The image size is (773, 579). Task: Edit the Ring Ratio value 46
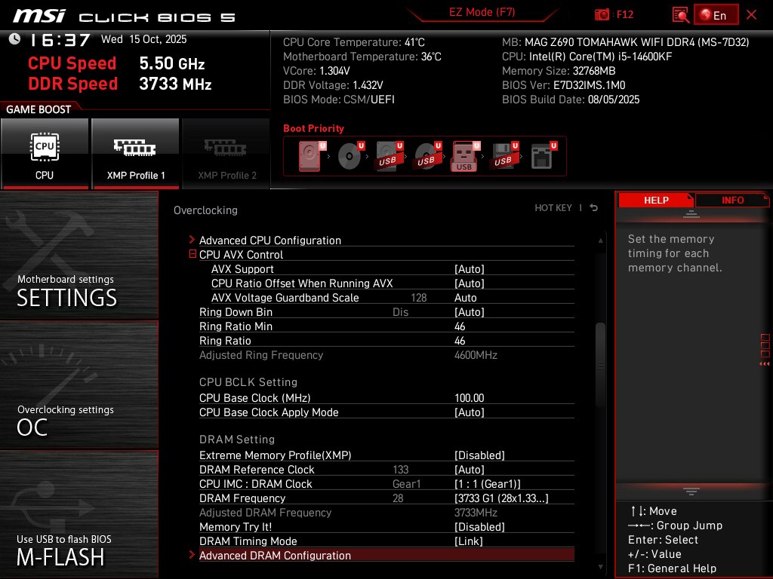pyautogui.click(x=460, y=341)
